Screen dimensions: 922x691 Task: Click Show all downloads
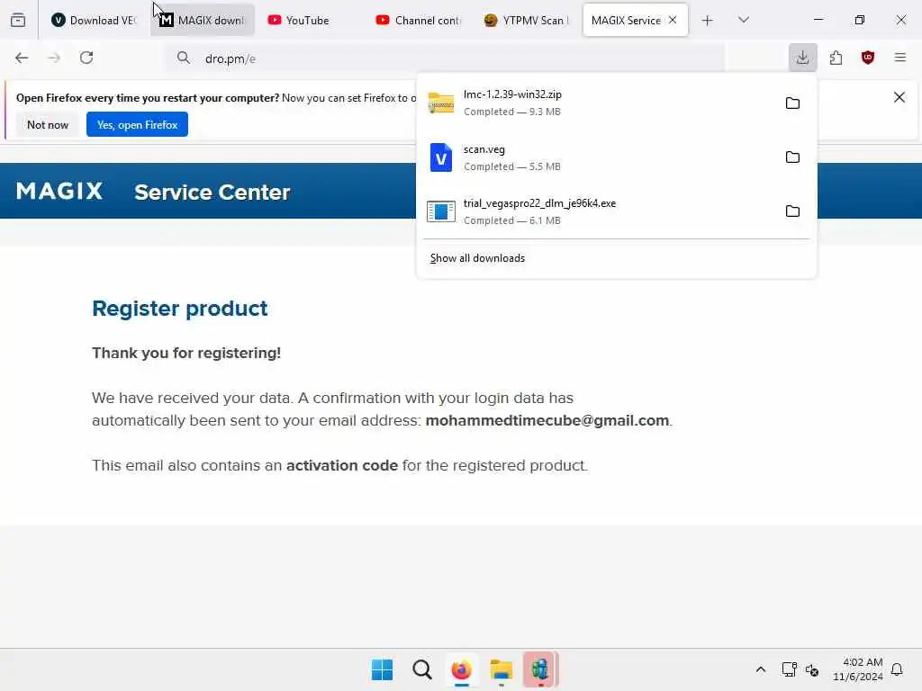click(477, 258)
